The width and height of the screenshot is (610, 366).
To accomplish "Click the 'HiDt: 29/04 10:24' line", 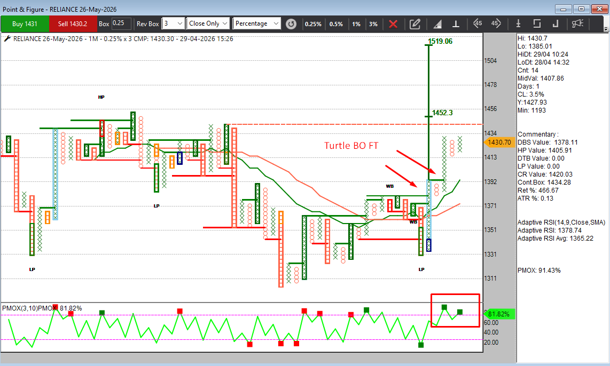I will coord(543,54).
